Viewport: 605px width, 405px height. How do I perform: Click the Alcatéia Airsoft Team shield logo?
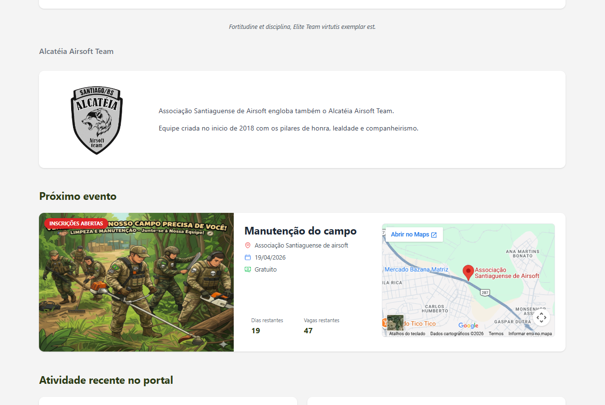97,120
